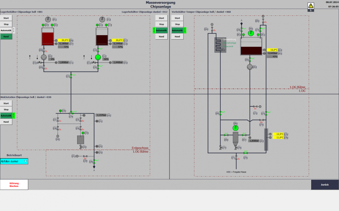
Task: Click green sensor 030 in Molchstation
Action: point(60,111)
